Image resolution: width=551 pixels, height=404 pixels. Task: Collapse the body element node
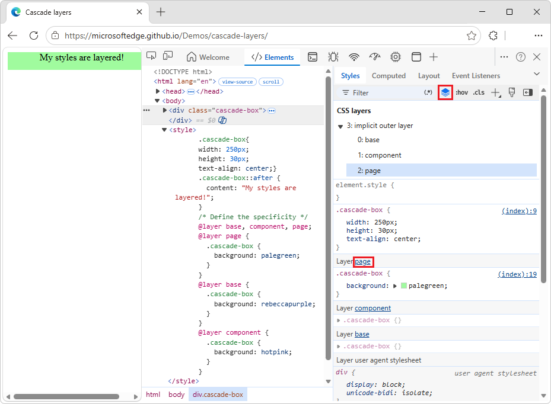click(x=157, y=101)
